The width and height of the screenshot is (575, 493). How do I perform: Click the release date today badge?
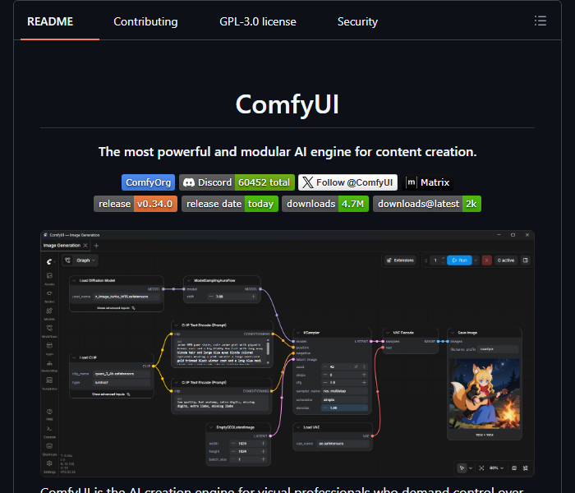(x=230, y=204)
